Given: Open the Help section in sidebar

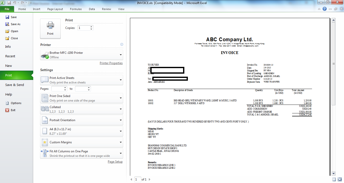Looking at the screenshot, I should [x=9, y=94].
